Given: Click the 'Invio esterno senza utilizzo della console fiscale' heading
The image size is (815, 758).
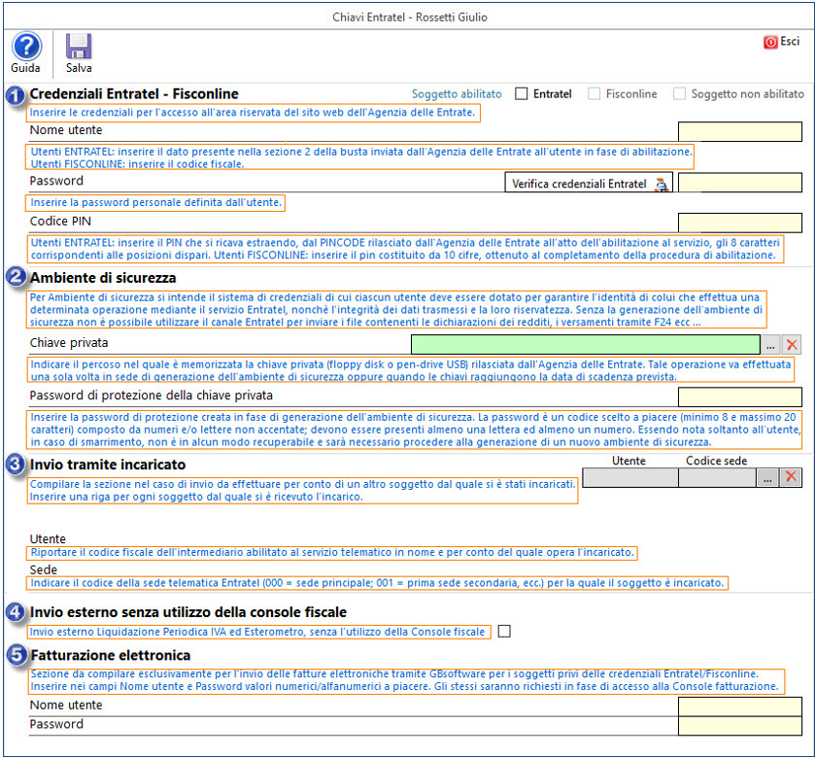Looking at the screenshot, I should (x=188, y=612).
